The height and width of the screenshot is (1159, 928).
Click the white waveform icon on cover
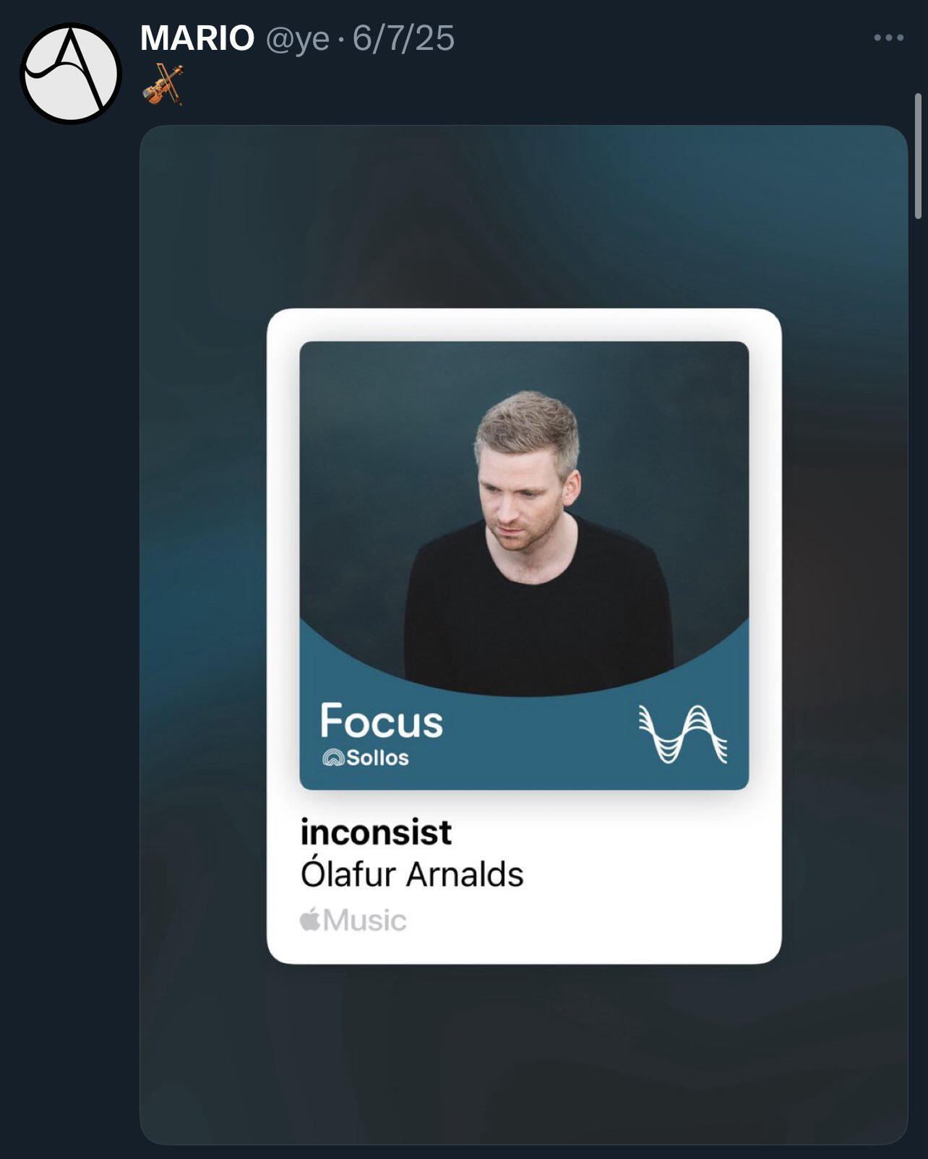682,734
